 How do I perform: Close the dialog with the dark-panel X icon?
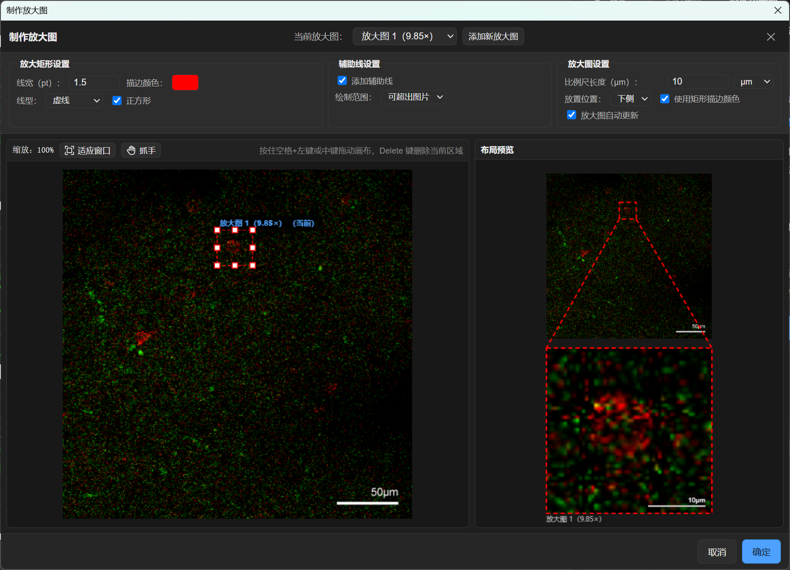pos(771,37)
